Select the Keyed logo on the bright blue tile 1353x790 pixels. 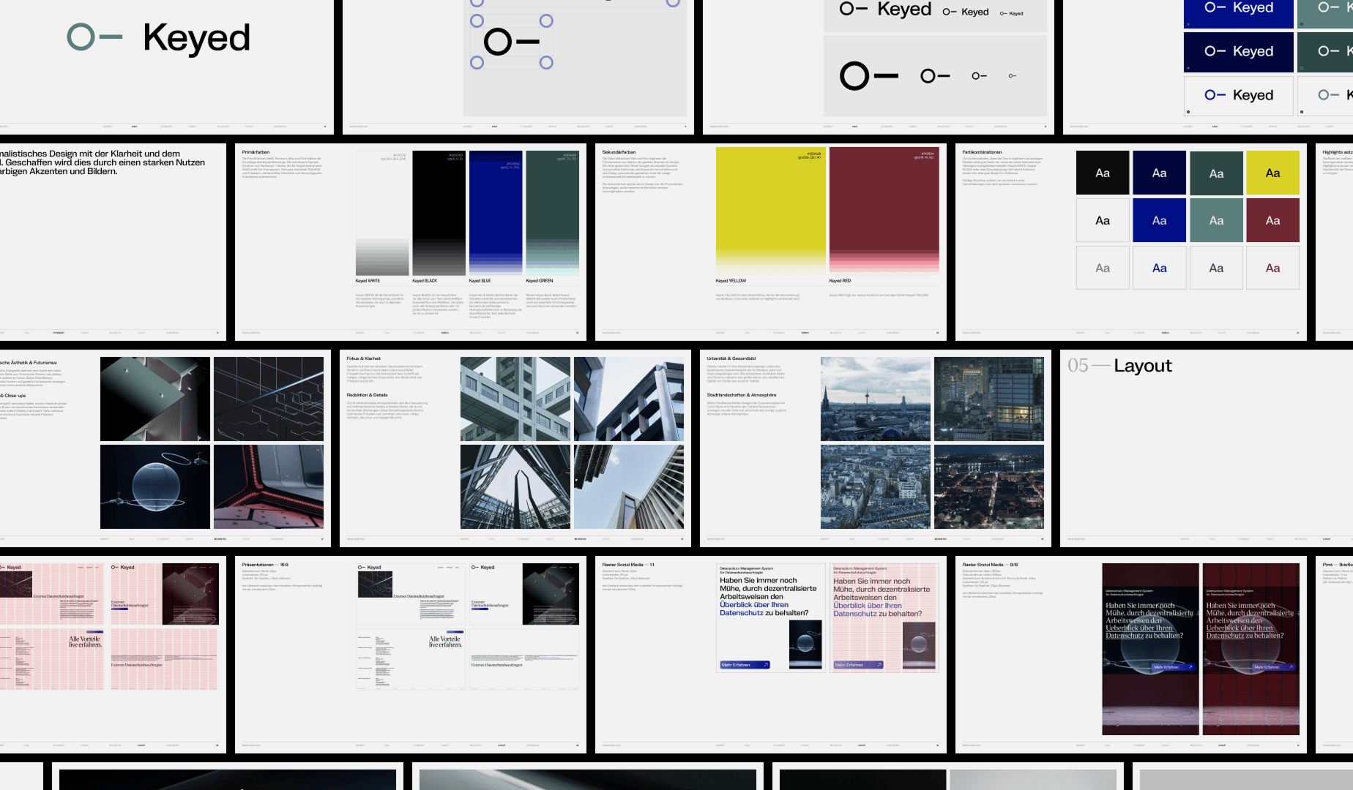point(1239,8)
